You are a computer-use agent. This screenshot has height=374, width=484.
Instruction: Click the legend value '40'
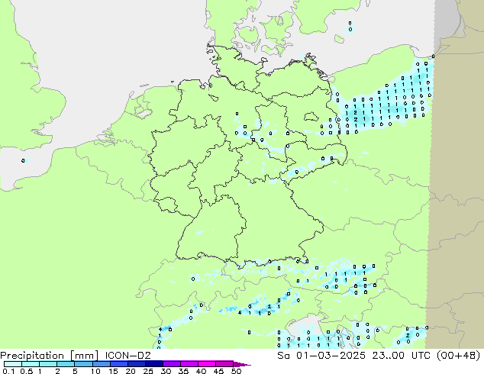click(201, 371)
